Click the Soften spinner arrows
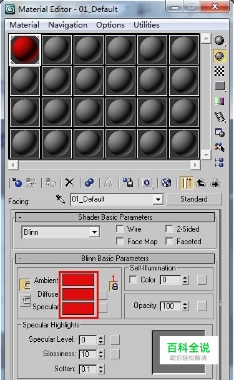 coord(101,369)
